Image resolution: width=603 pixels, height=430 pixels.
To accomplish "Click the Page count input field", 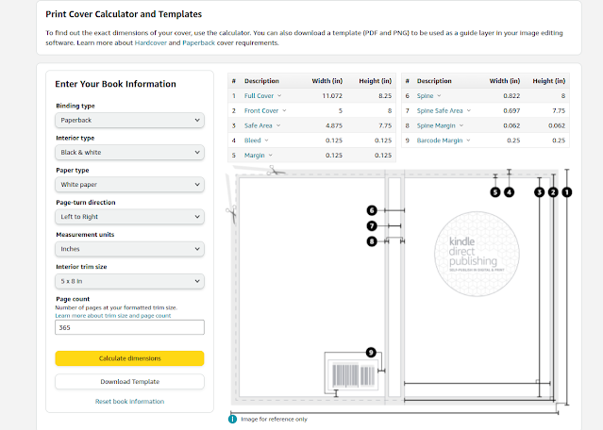I will pyautogui.click(x=129, y=327).
